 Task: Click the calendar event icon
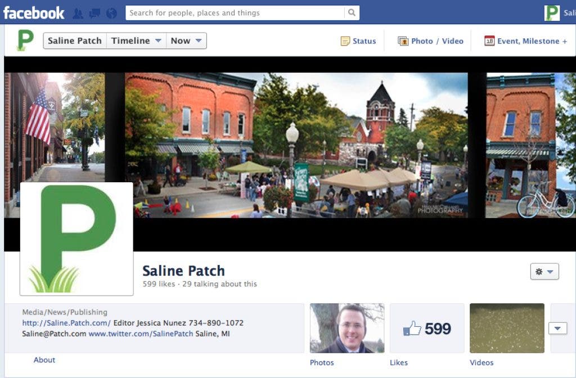coord(489,40)
